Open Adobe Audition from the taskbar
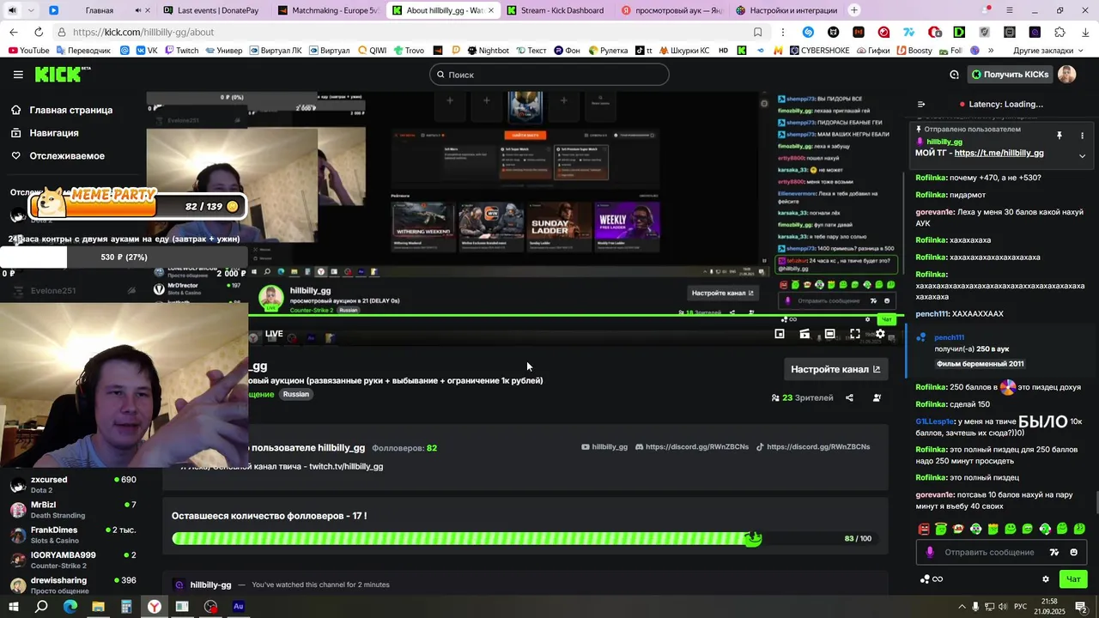1099x618 pixels. click(x=238, y=606)
